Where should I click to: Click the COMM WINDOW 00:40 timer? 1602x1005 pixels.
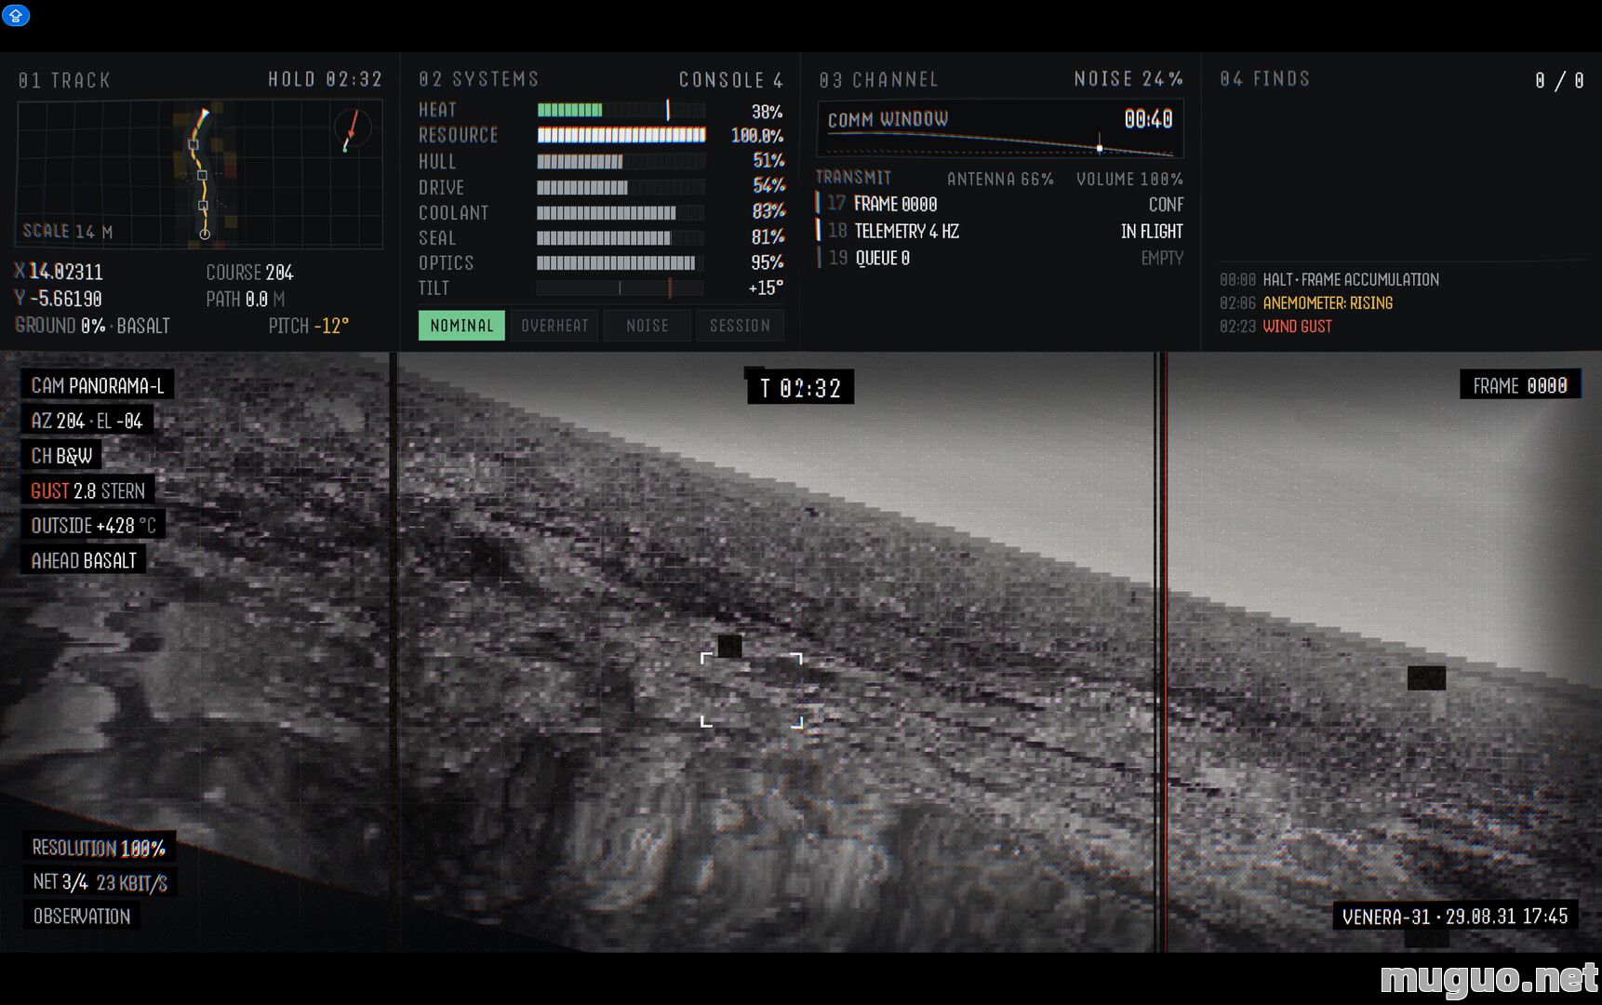click(x=1148, y=119)
